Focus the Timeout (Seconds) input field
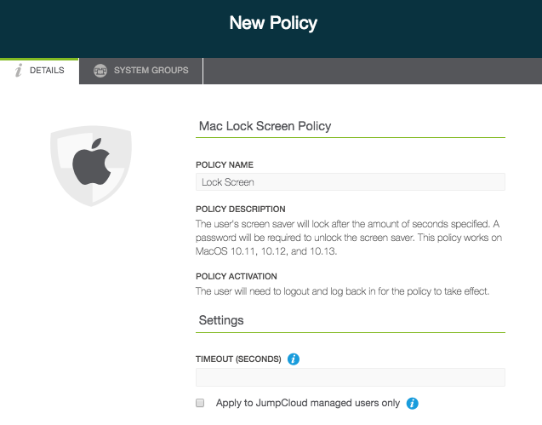 (350, 377)
